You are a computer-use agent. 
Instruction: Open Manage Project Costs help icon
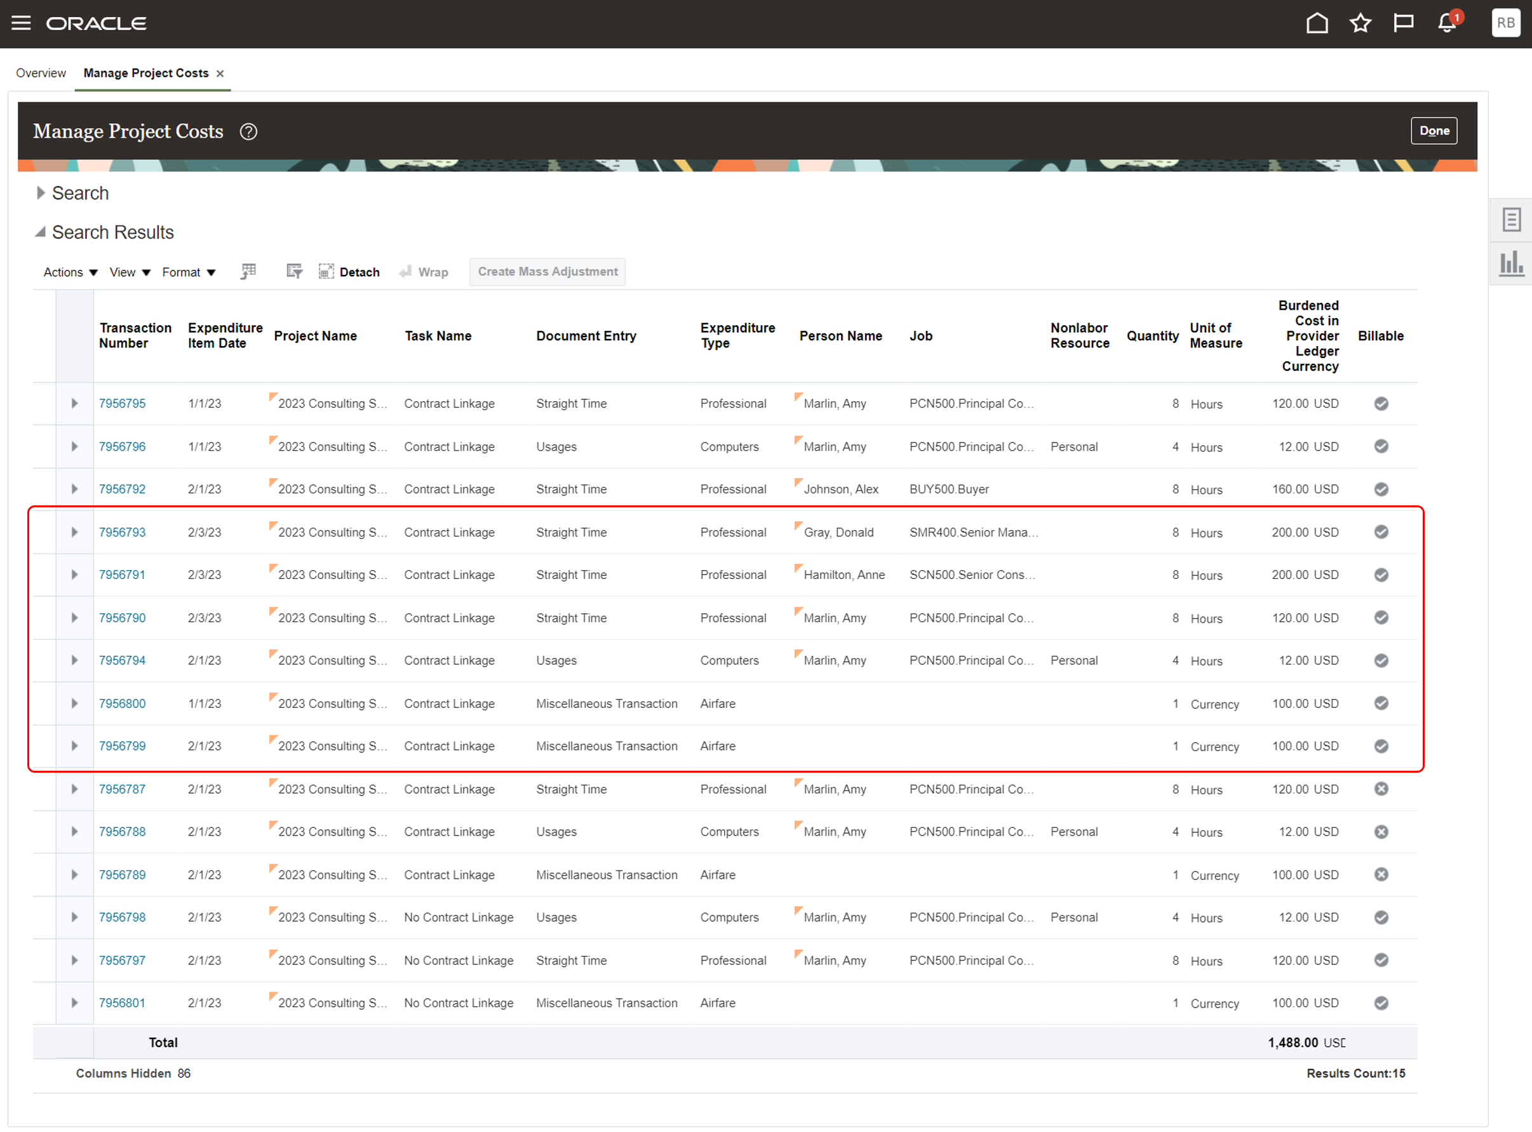pos(248,131)
